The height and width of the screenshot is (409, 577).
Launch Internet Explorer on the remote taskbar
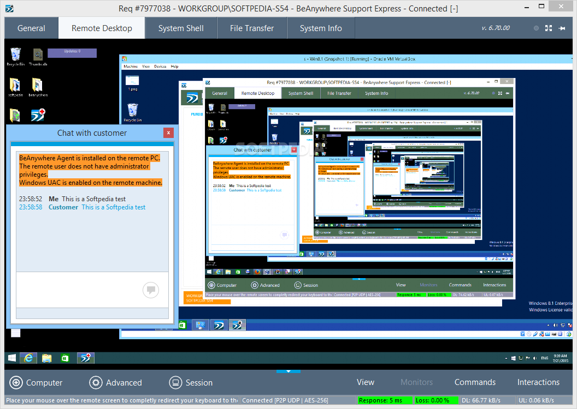click(x=28, y=358)
